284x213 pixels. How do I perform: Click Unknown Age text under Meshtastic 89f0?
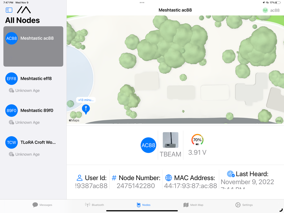click(28, 122)
